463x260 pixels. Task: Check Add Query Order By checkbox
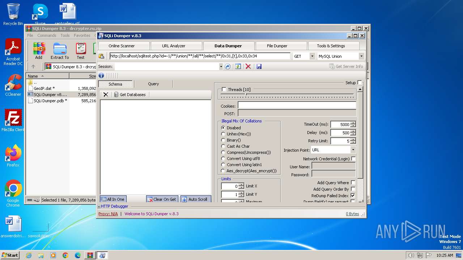353,189
